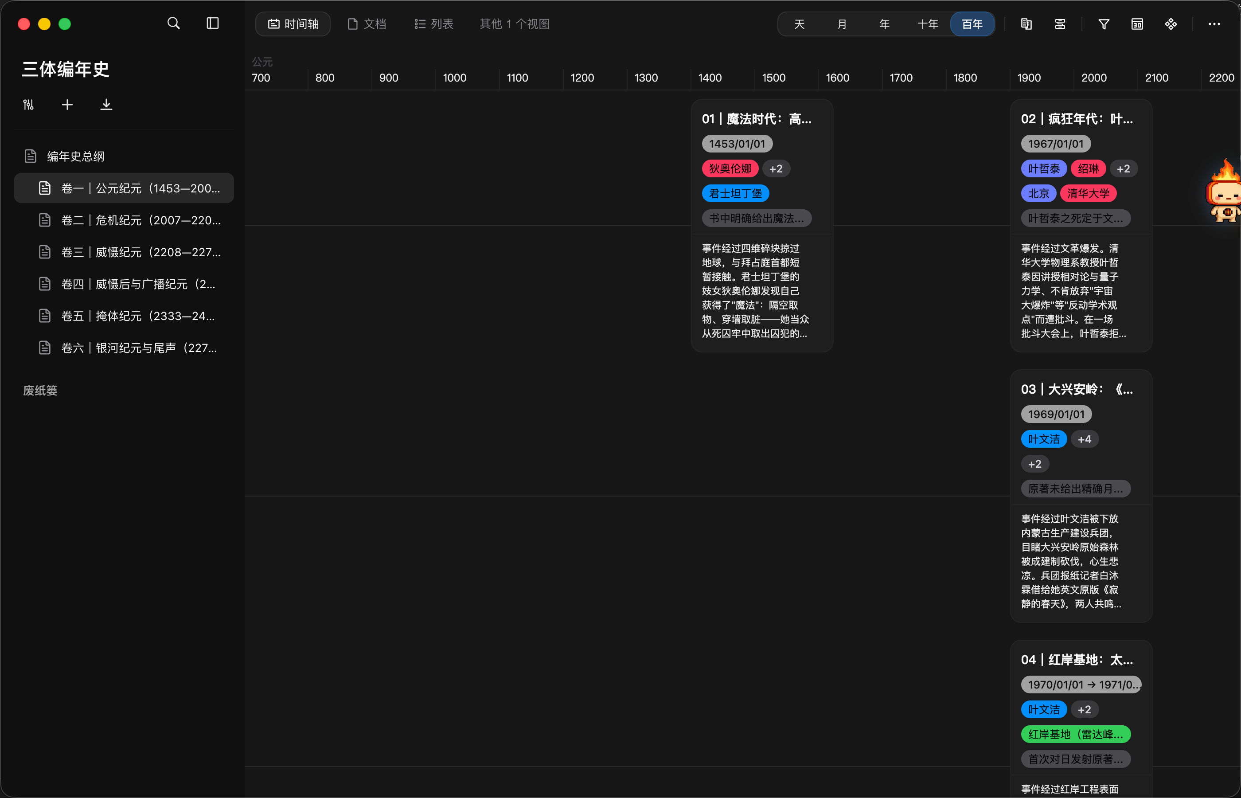The image size is (1241, 798).
Task: Select 卷一｜公元纪元 document
Action: (124, 188)
